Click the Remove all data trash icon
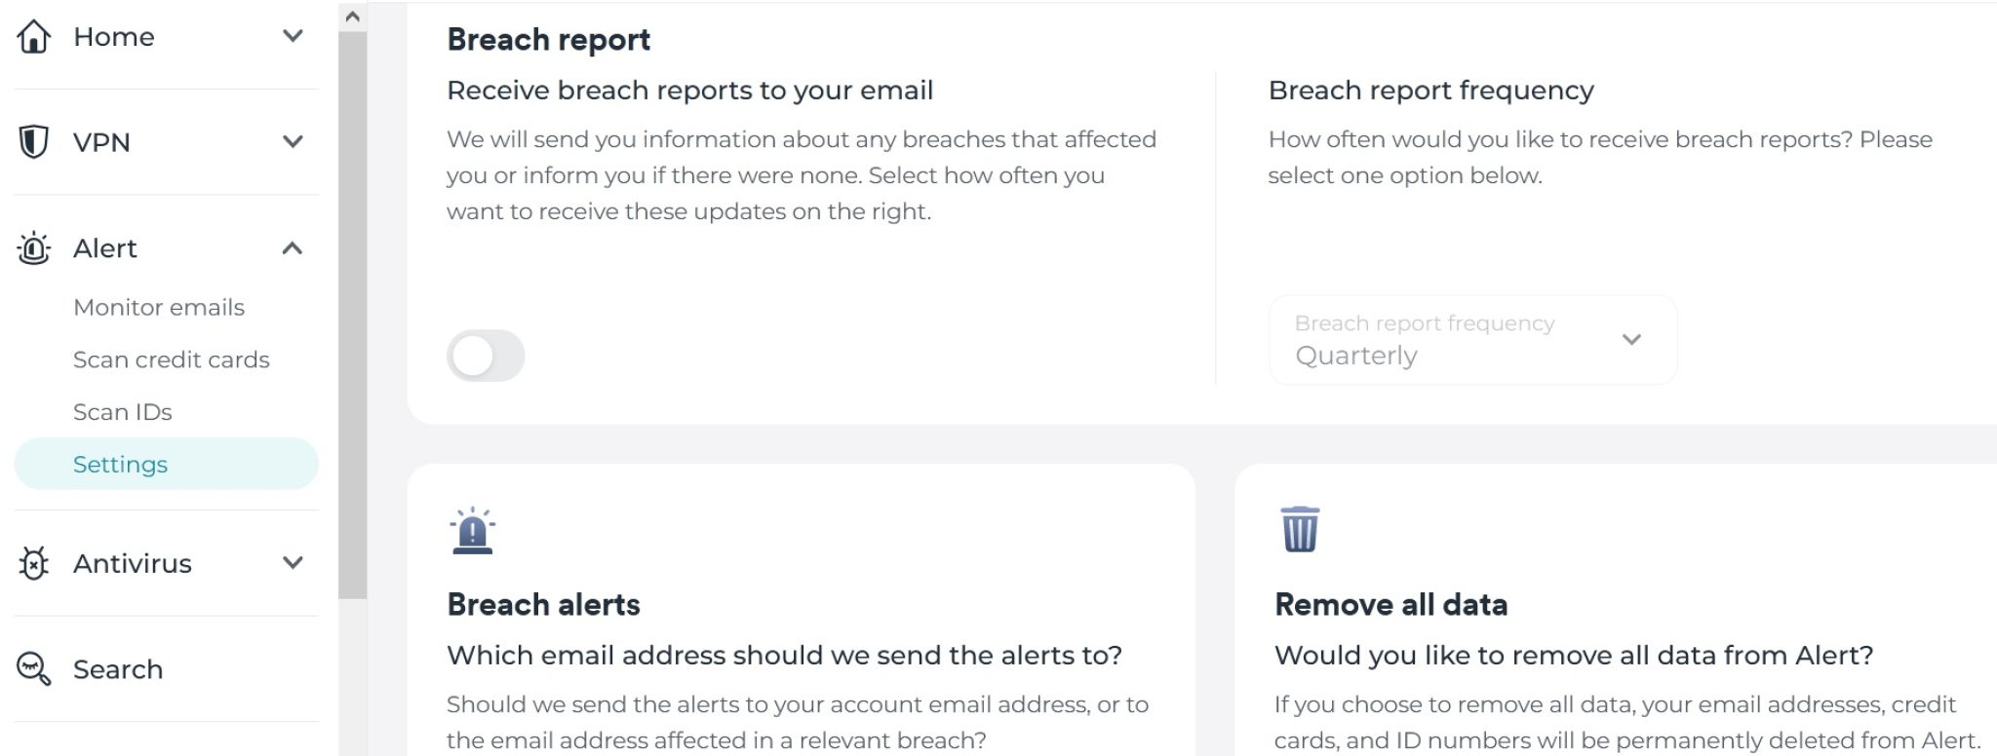Viewport: 1997px width, 756px height. pos(1300,529)
